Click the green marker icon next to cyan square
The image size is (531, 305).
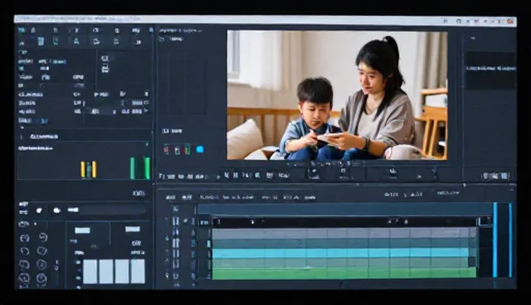point(187,149)
